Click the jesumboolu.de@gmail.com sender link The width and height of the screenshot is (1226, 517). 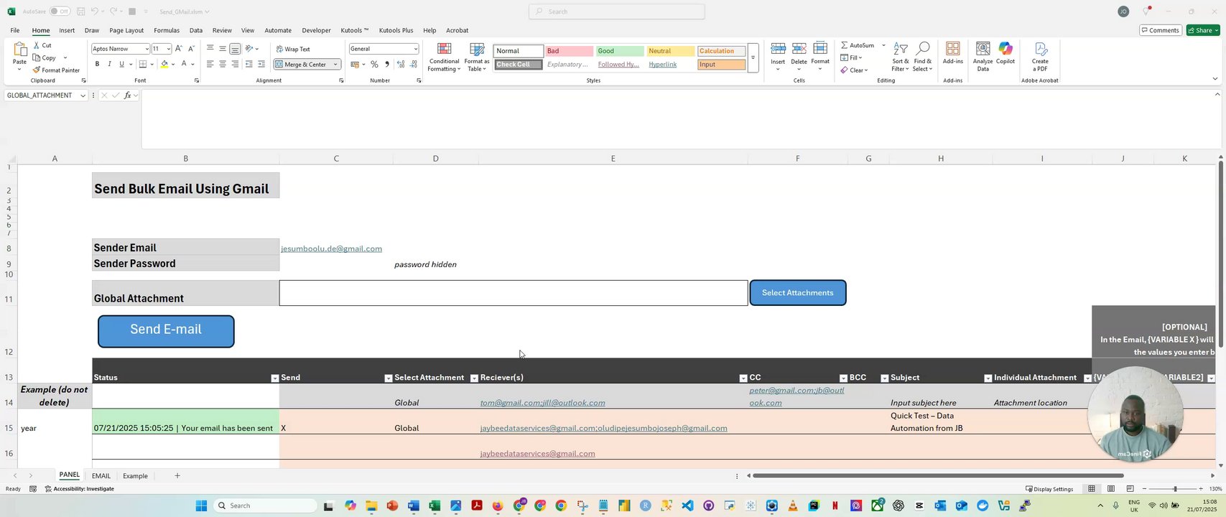[331, 248]
